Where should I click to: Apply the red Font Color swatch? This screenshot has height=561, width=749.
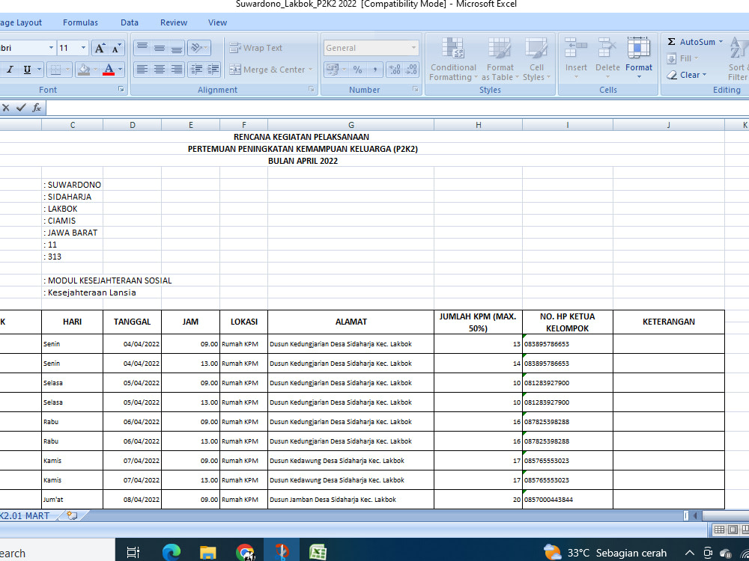tap(109, 70)
